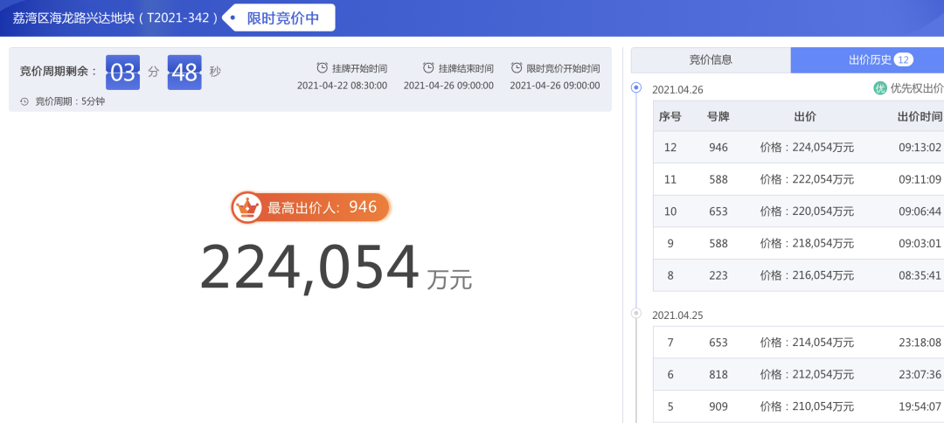The image size is (944, 423).
Task: Select bid row 6 price 212,054万元
Action: [807, 374]
